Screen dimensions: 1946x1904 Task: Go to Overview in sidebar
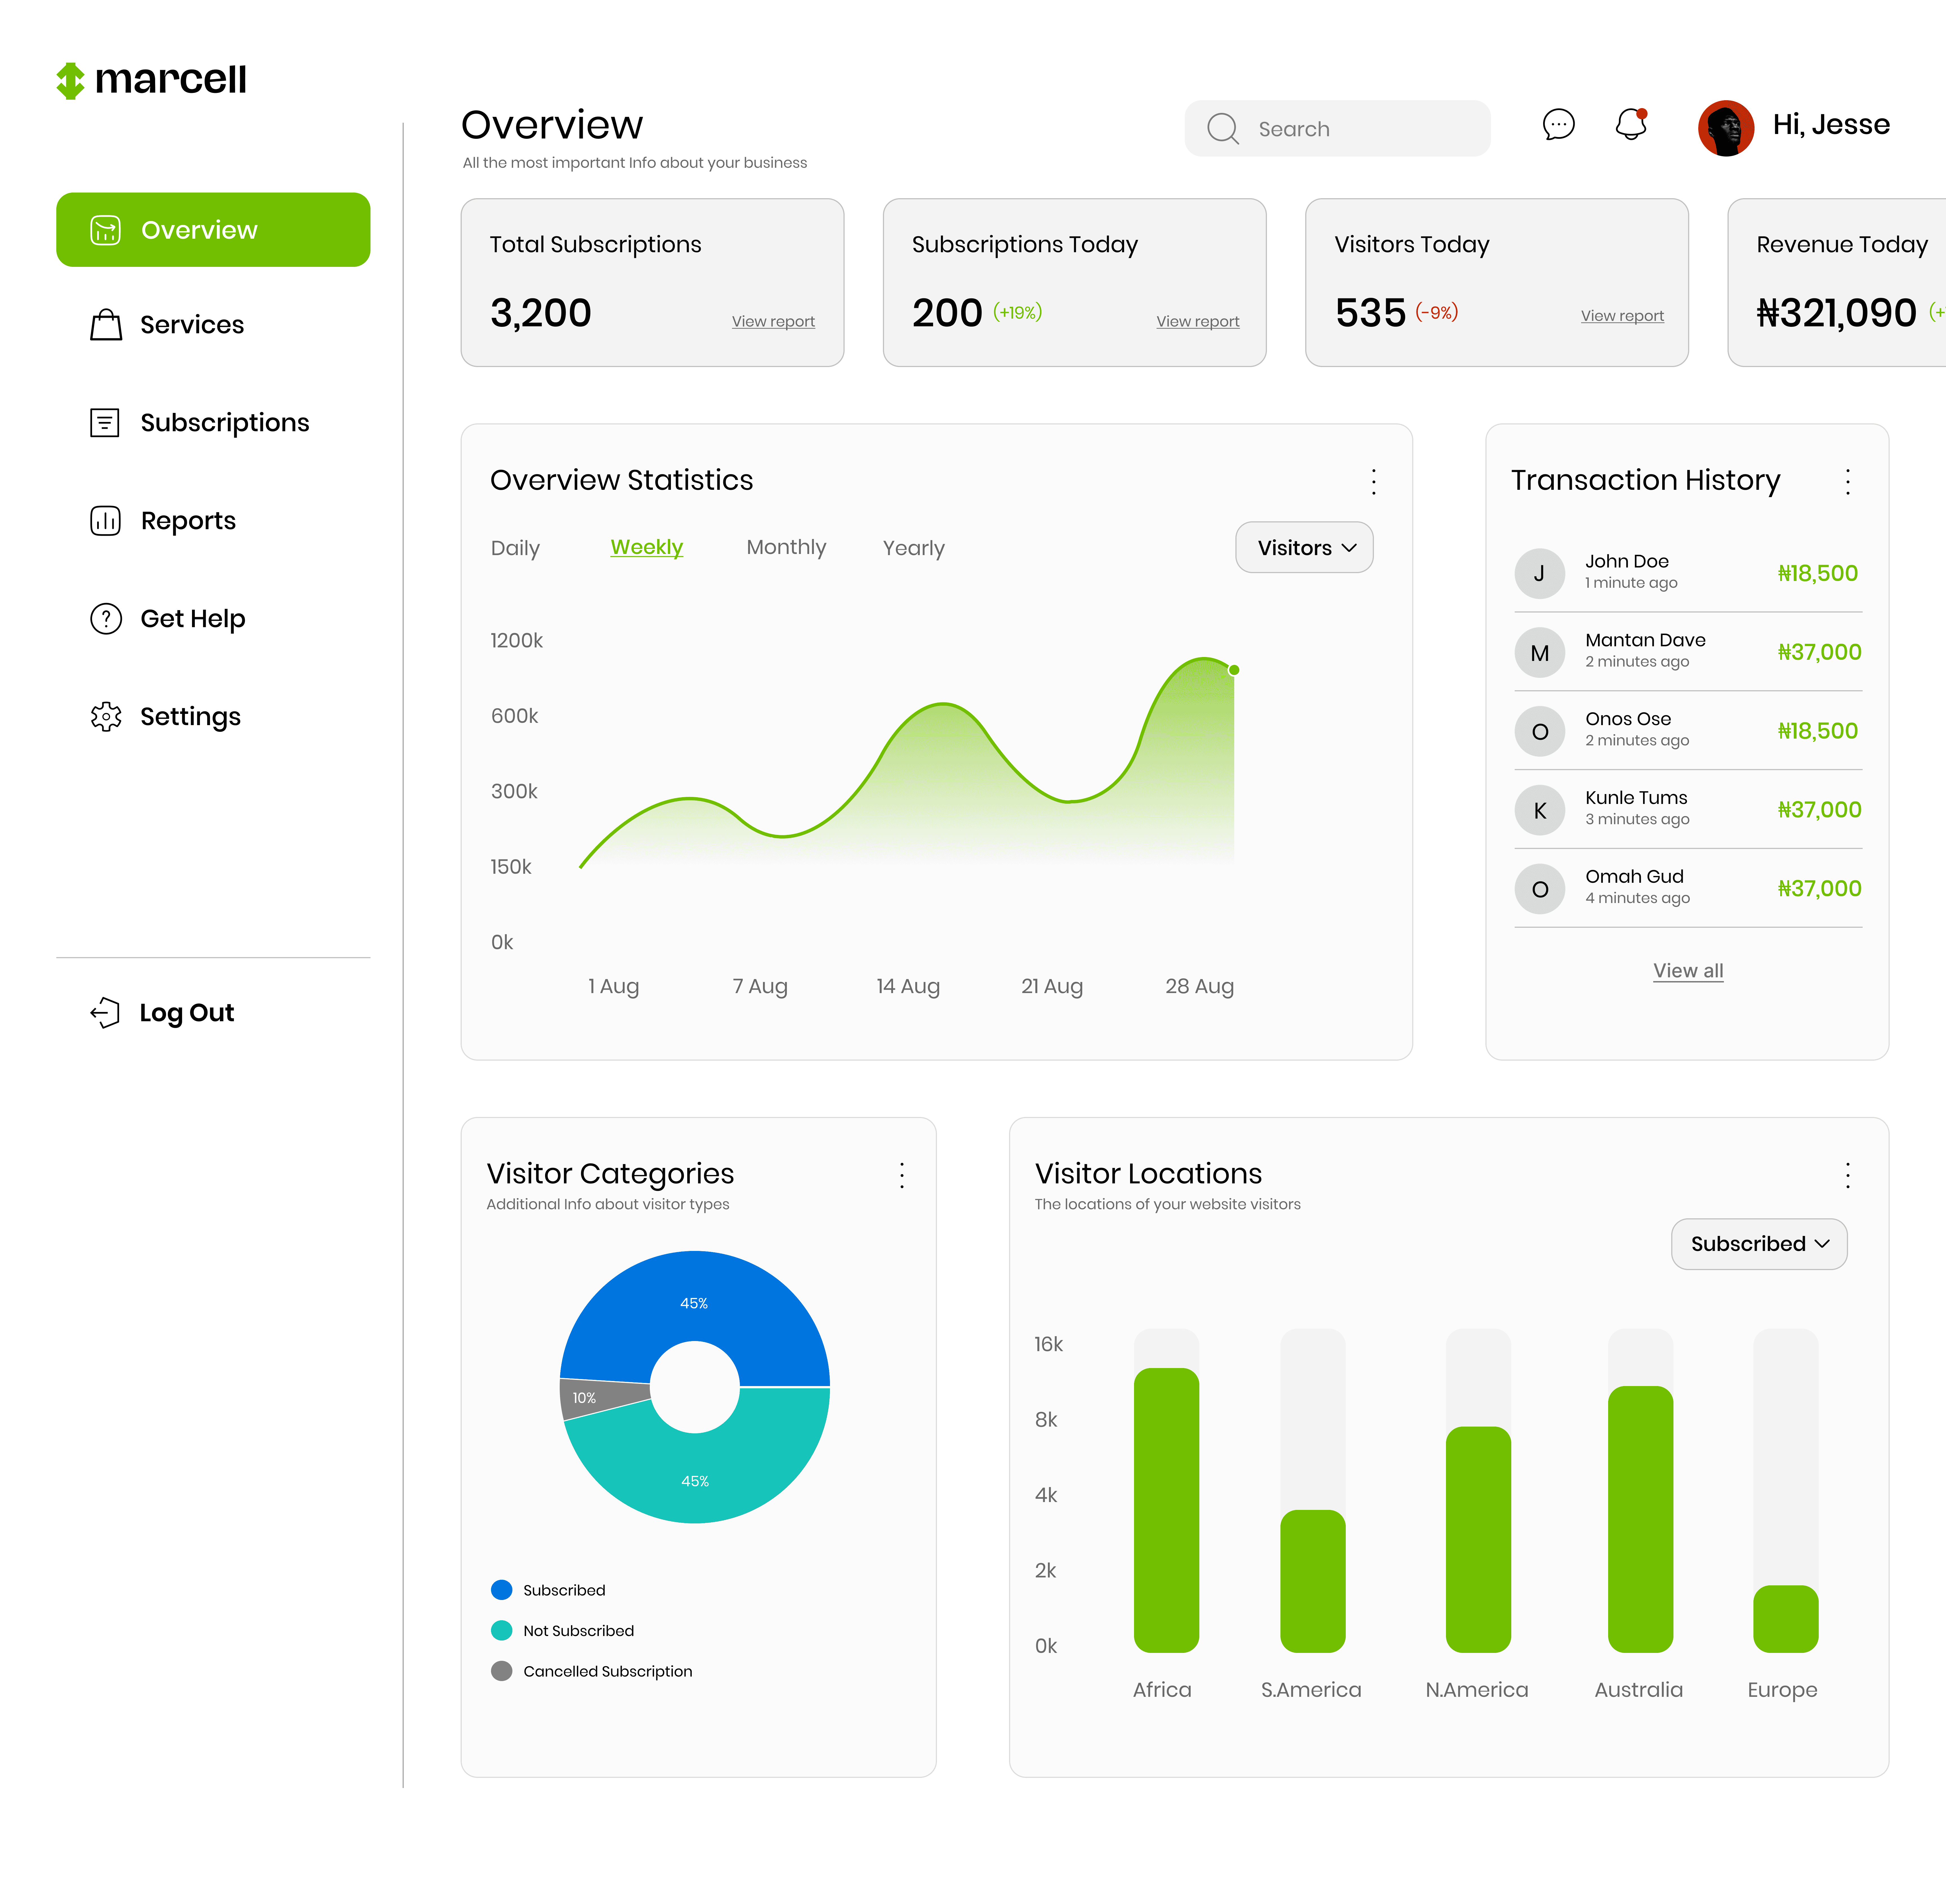click(x=213, y=230)
